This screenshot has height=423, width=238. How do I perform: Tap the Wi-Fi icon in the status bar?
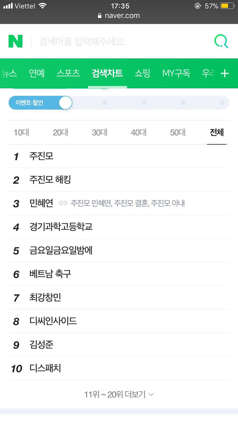[x=43, y=6]
